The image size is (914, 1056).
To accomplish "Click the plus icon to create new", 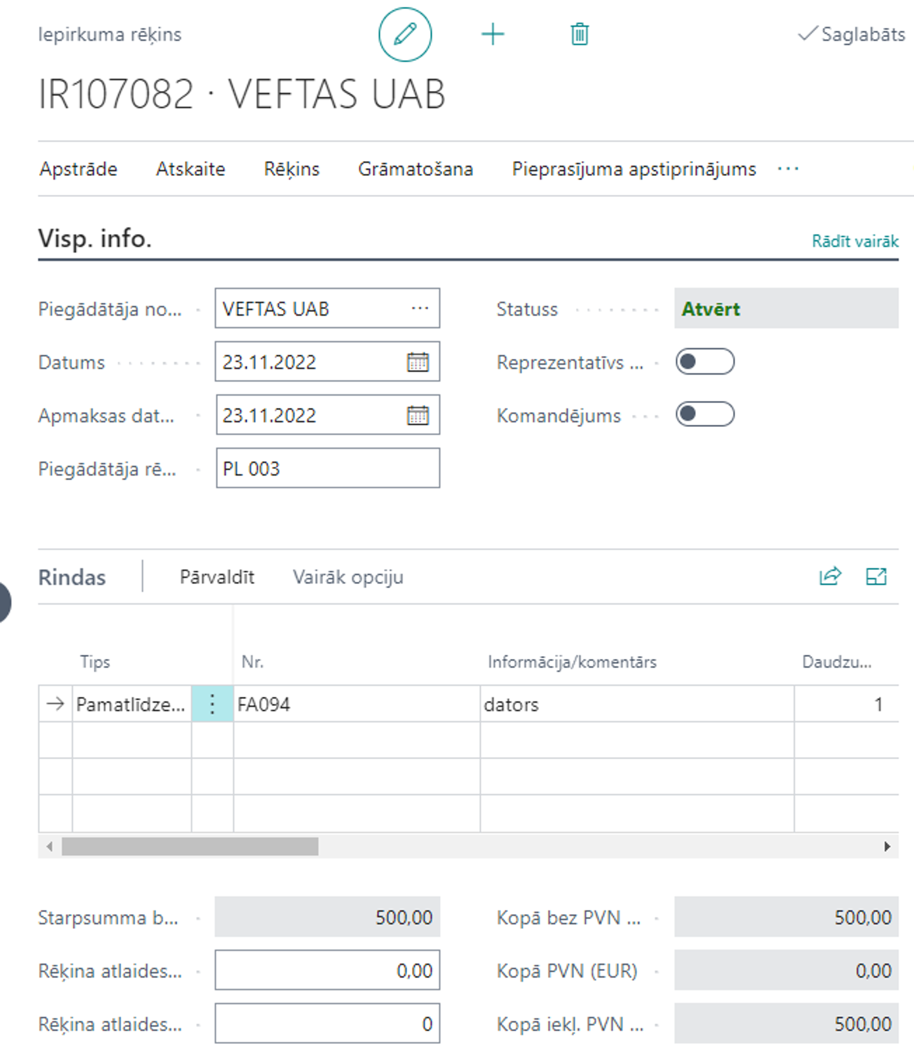I will 493,34.
